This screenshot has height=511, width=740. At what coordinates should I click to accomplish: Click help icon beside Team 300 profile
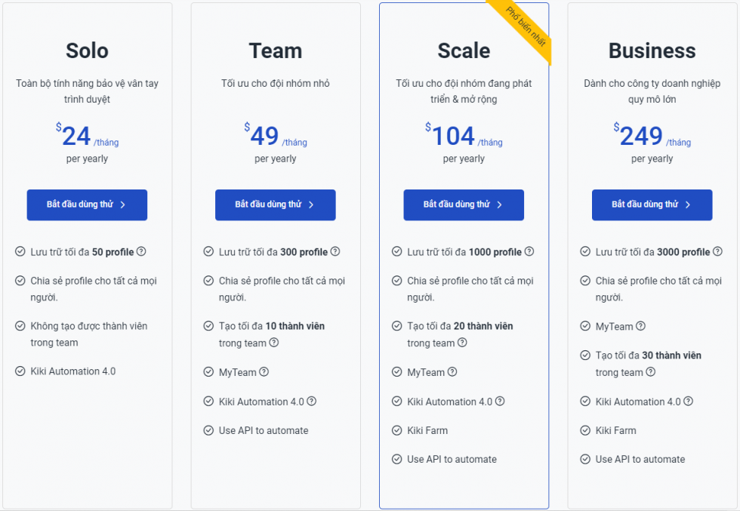(335, 251)
